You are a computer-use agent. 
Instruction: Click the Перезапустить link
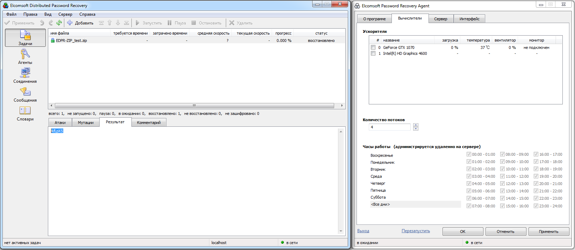point(416,231)
